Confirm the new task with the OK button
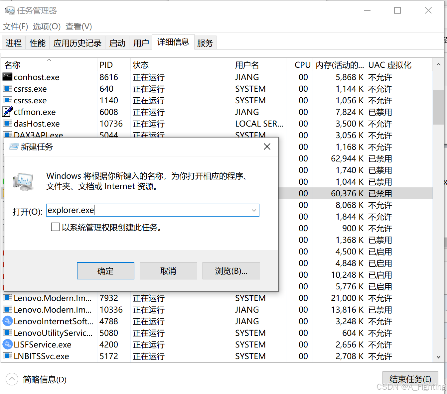Screen dimensions: 447x394 pos(105,271)
